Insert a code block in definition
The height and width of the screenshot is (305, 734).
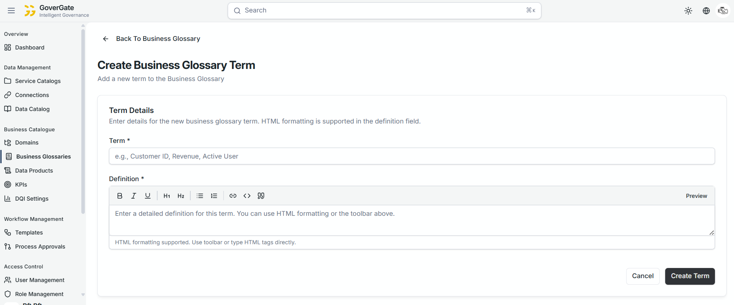point(247,196)
